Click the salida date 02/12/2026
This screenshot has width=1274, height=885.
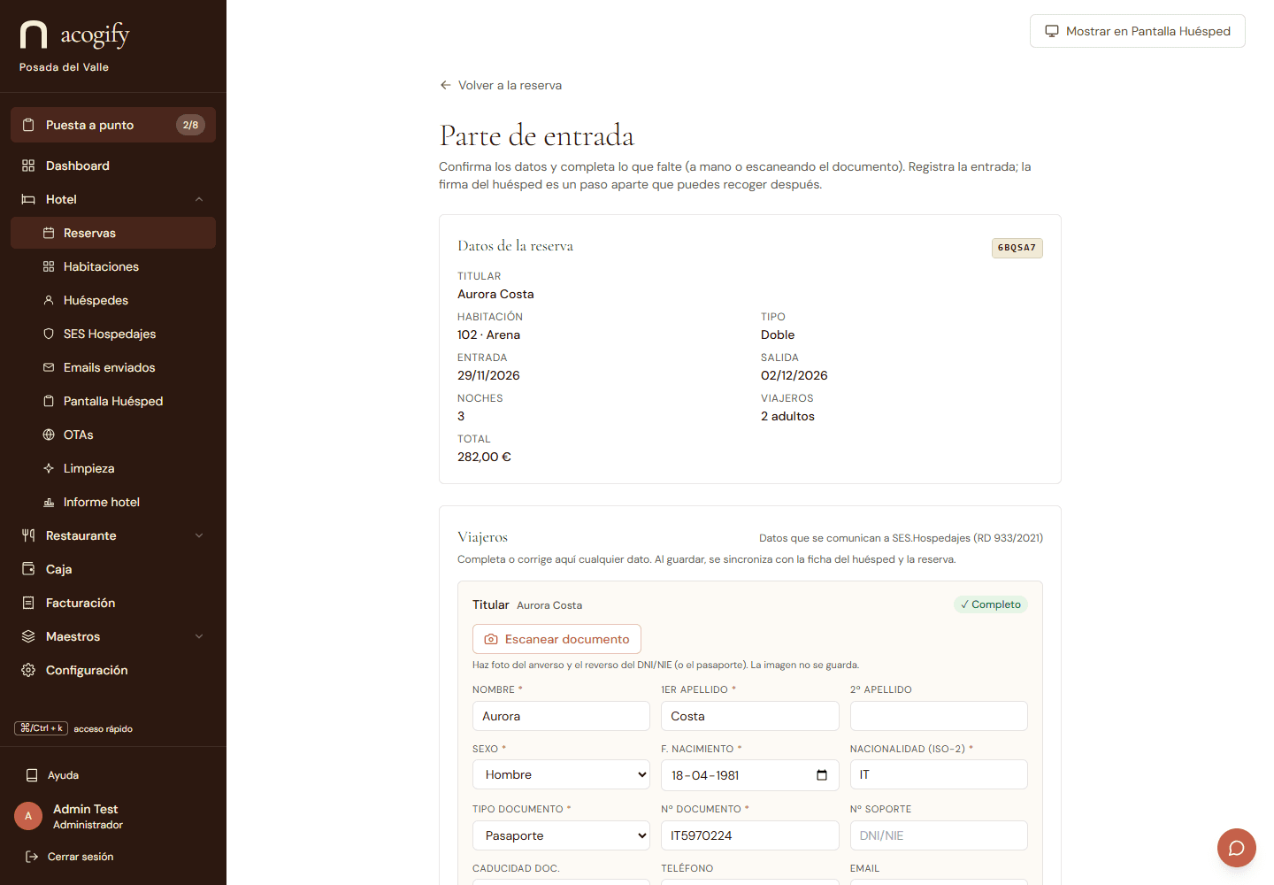point(794,375)
